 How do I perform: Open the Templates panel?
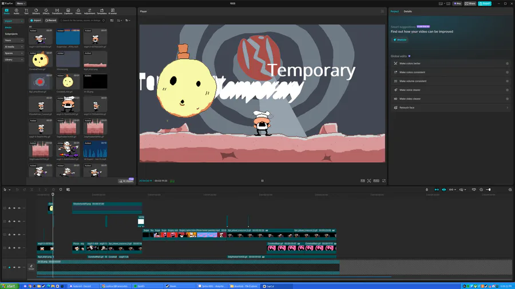(x=102, y=11)
